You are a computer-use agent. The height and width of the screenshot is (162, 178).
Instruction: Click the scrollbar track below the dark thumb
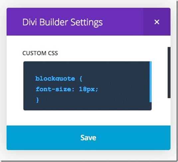pos(169,111)
